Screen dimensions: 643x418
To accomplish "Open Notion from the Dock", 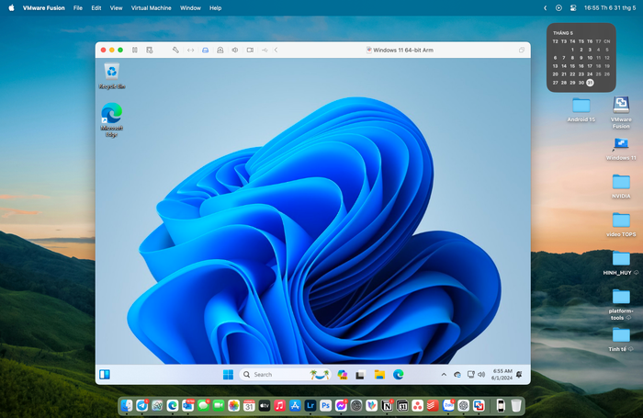I will point(387,405).
